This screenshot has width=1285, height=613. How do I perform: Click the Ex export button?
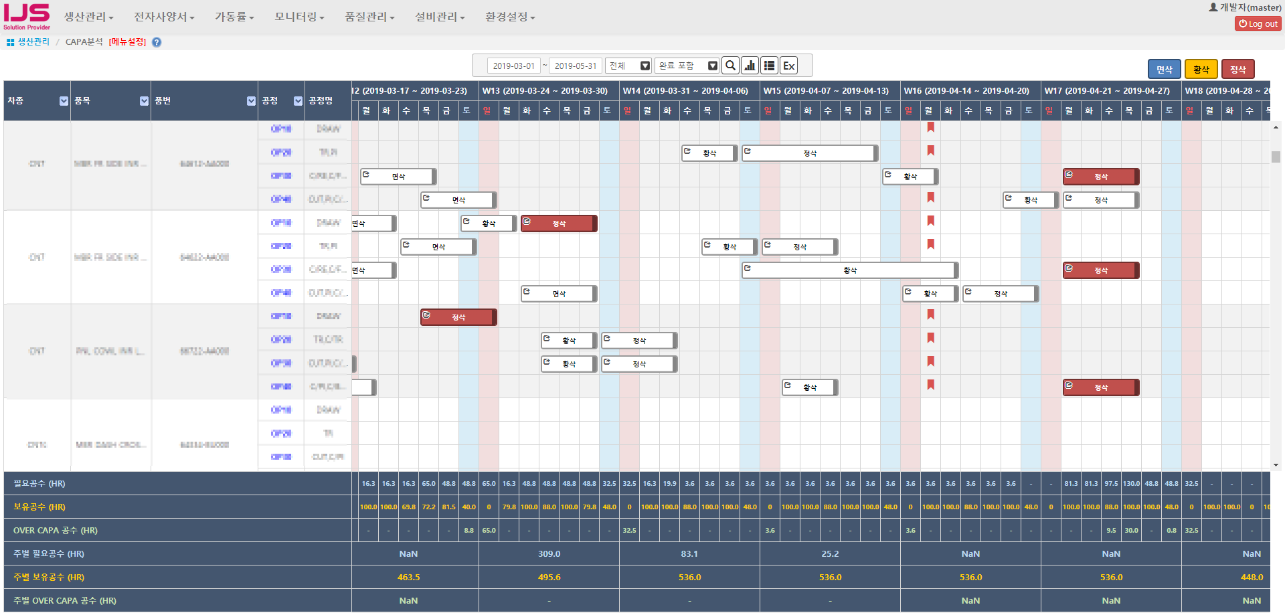click(789, 66)
